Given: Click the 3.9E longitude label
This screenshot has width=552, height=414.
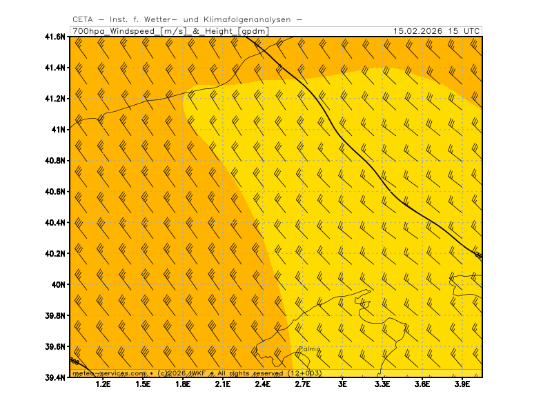Looking at the screenshot, I should click(x=462, y=384).
